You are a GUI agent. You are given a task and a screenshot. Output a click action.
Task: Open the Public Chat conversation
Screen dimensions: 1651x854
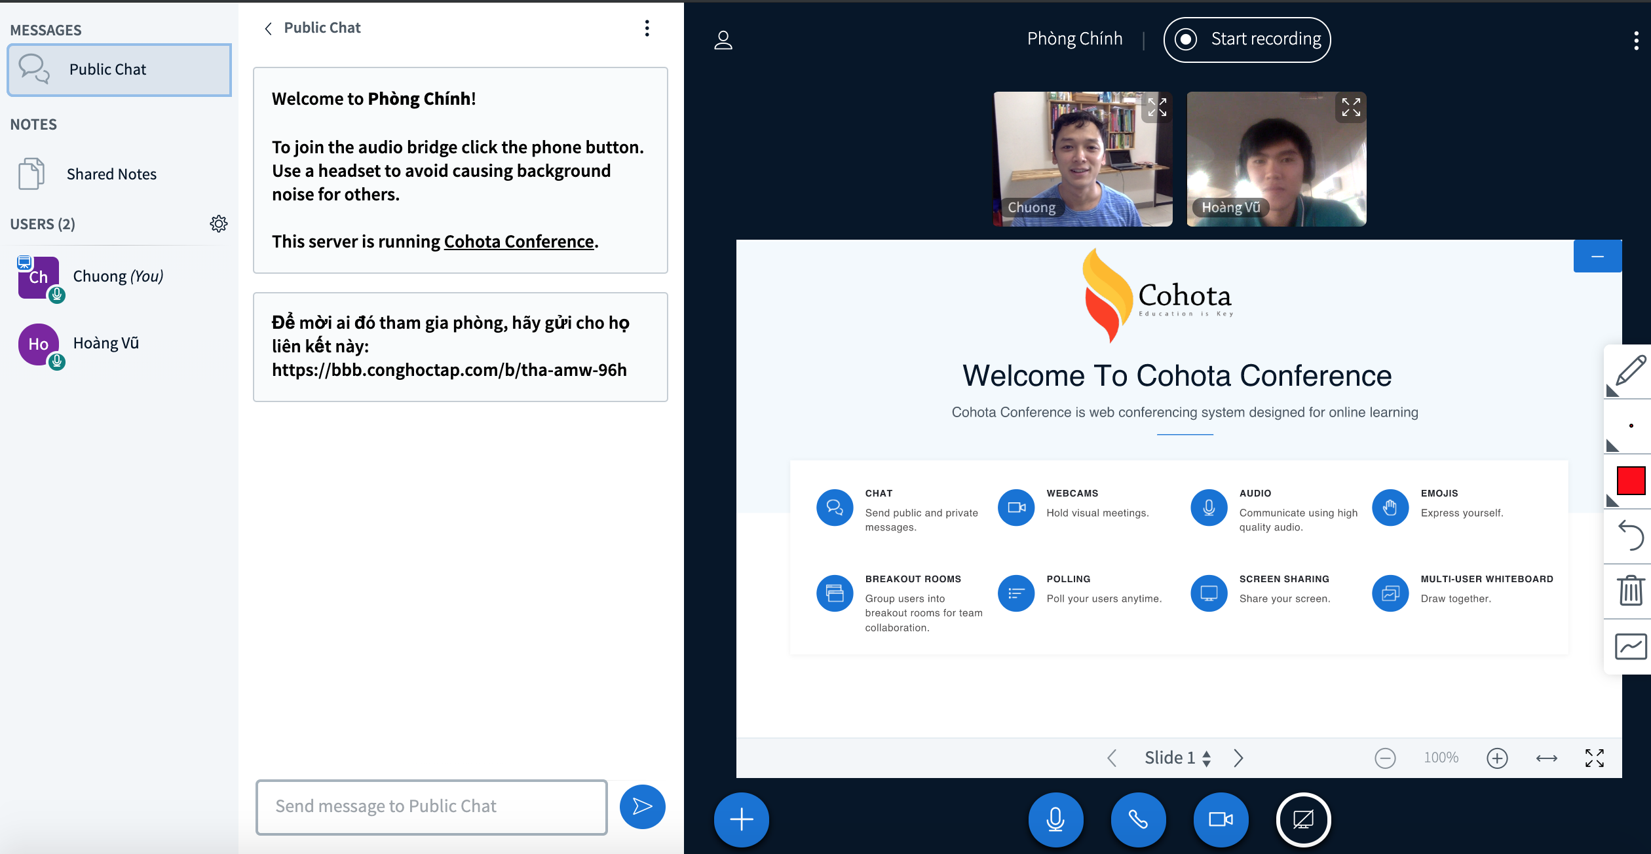tap(119, 69)
